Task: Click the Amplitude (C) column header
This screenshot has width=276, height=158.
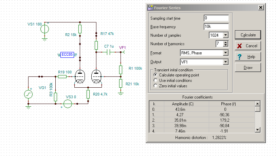Action: (x=183, y=104)
